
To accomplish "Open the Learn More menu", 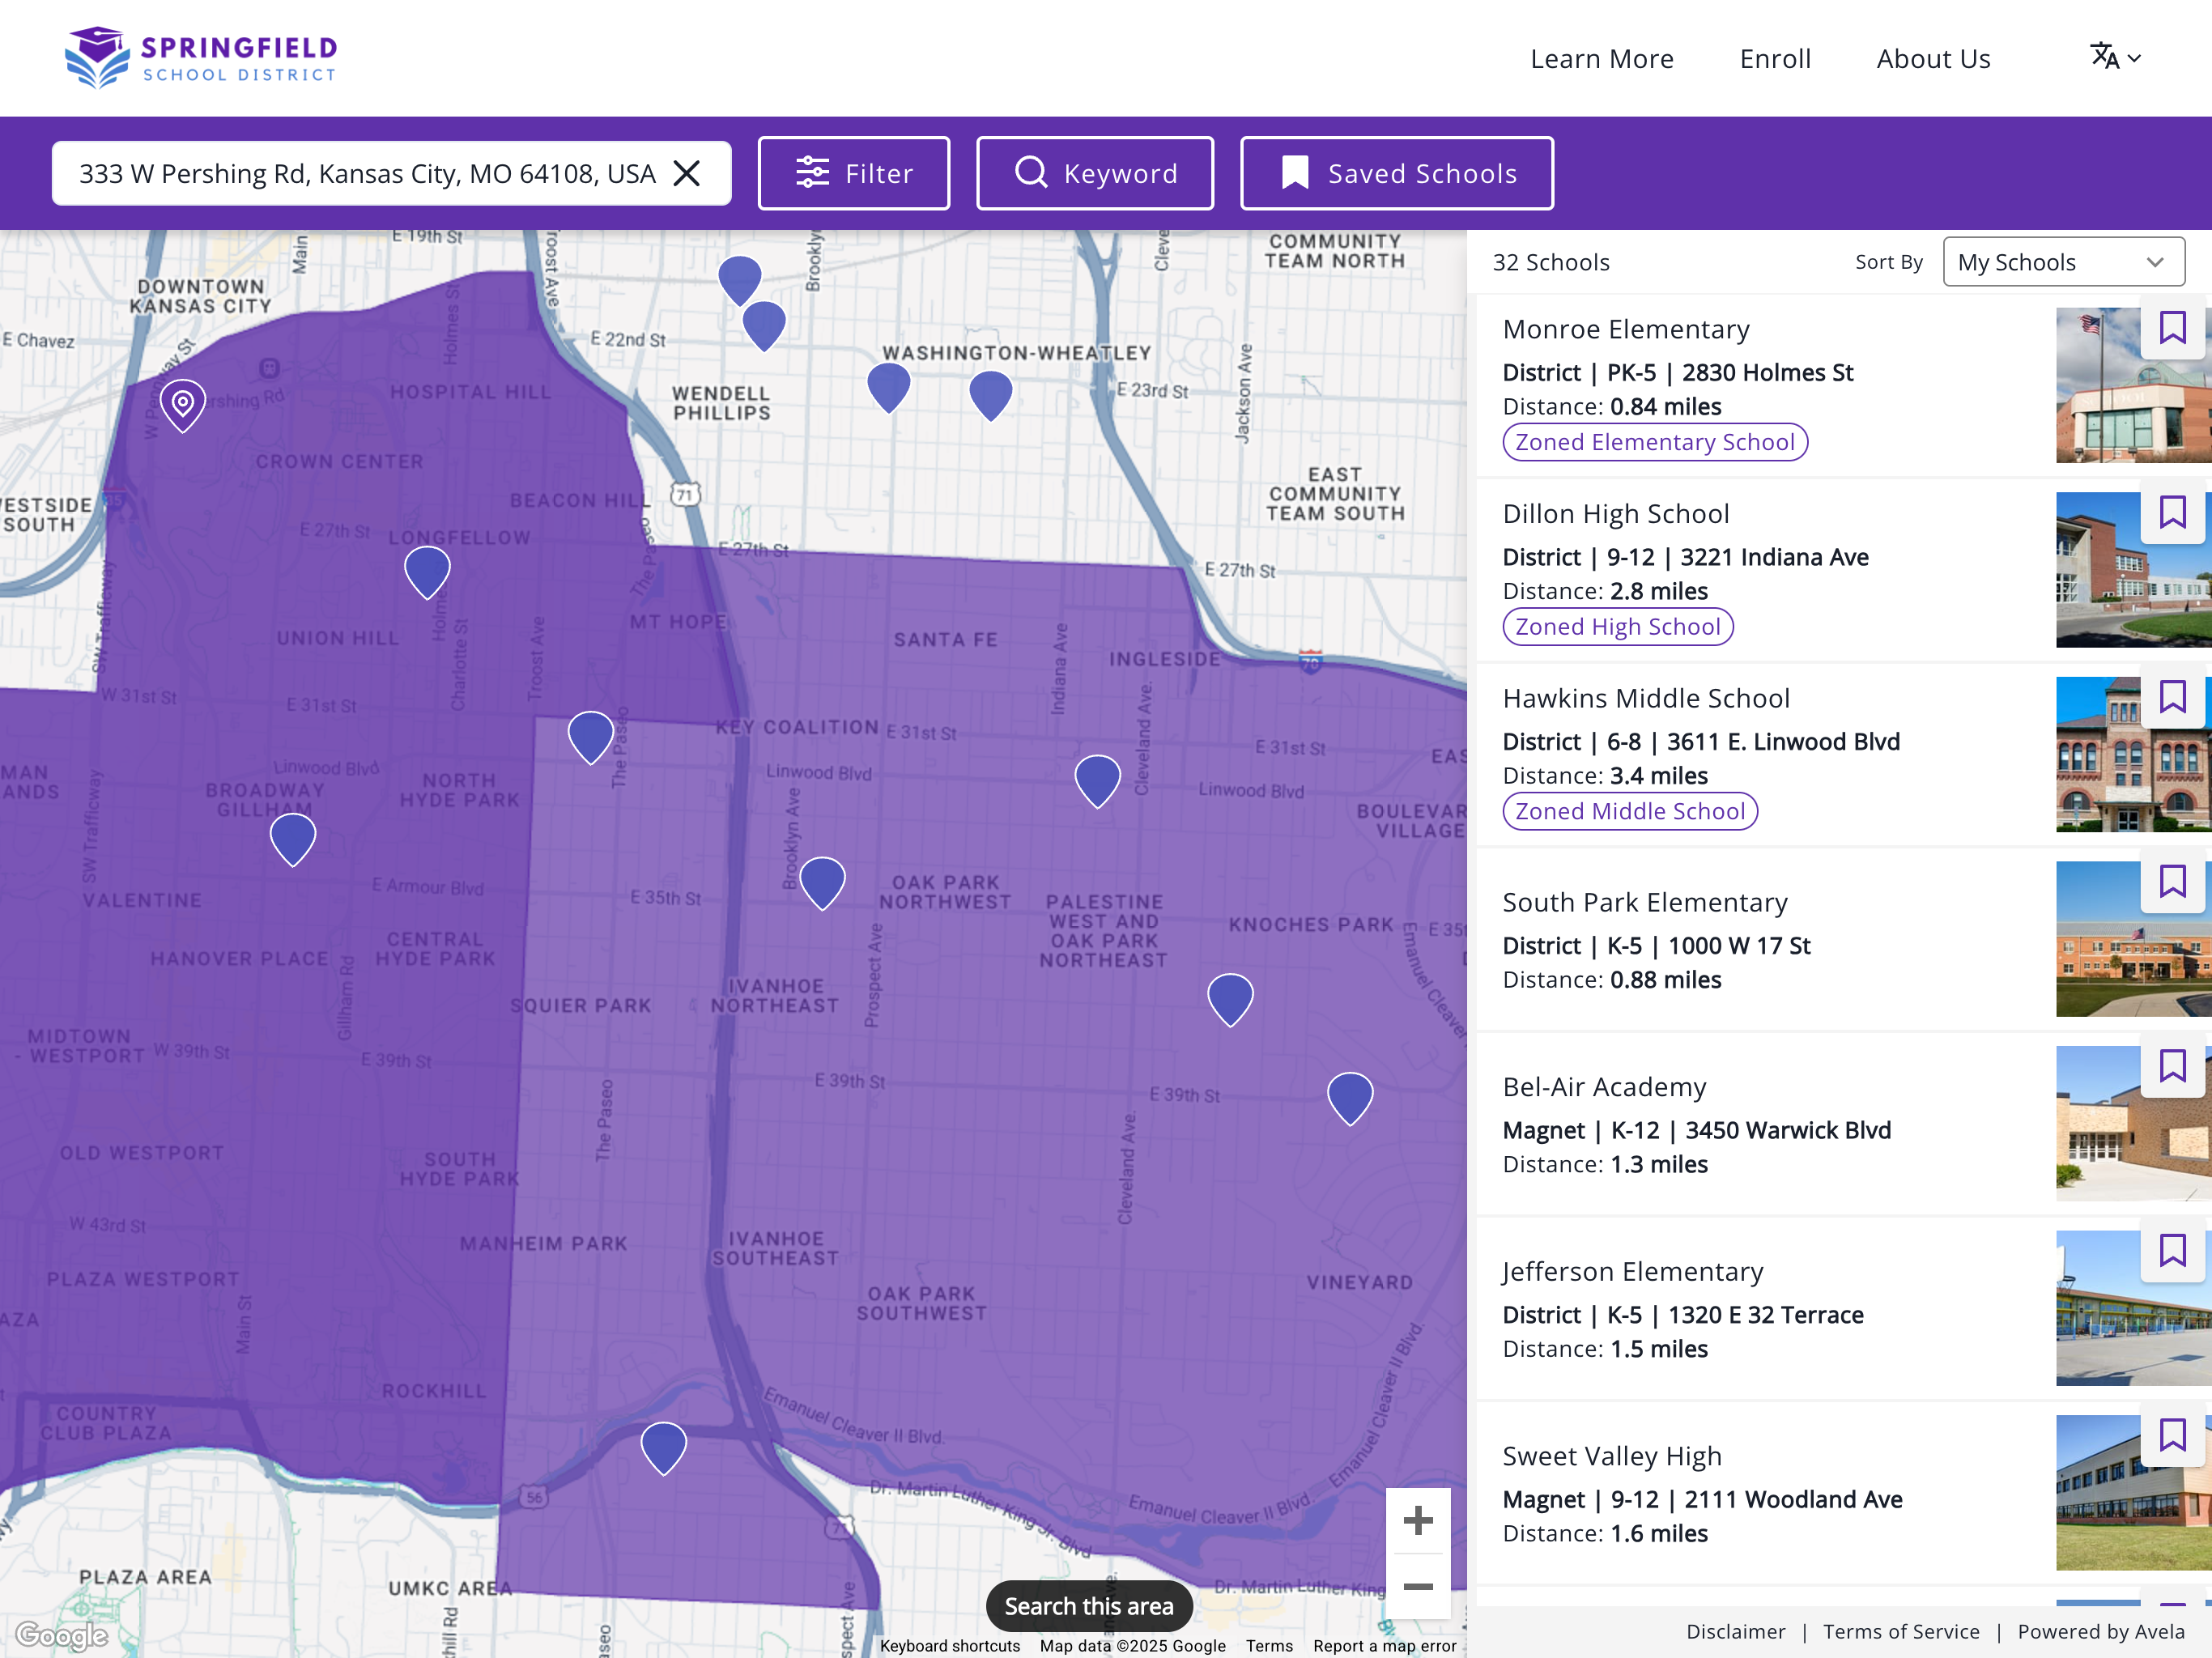I will [x=1601, y=59].
